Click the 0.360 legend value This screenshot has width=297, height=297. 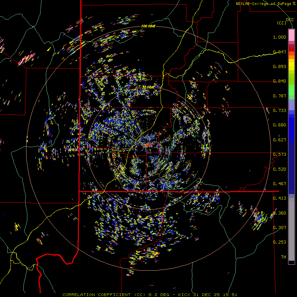(280, 213)
